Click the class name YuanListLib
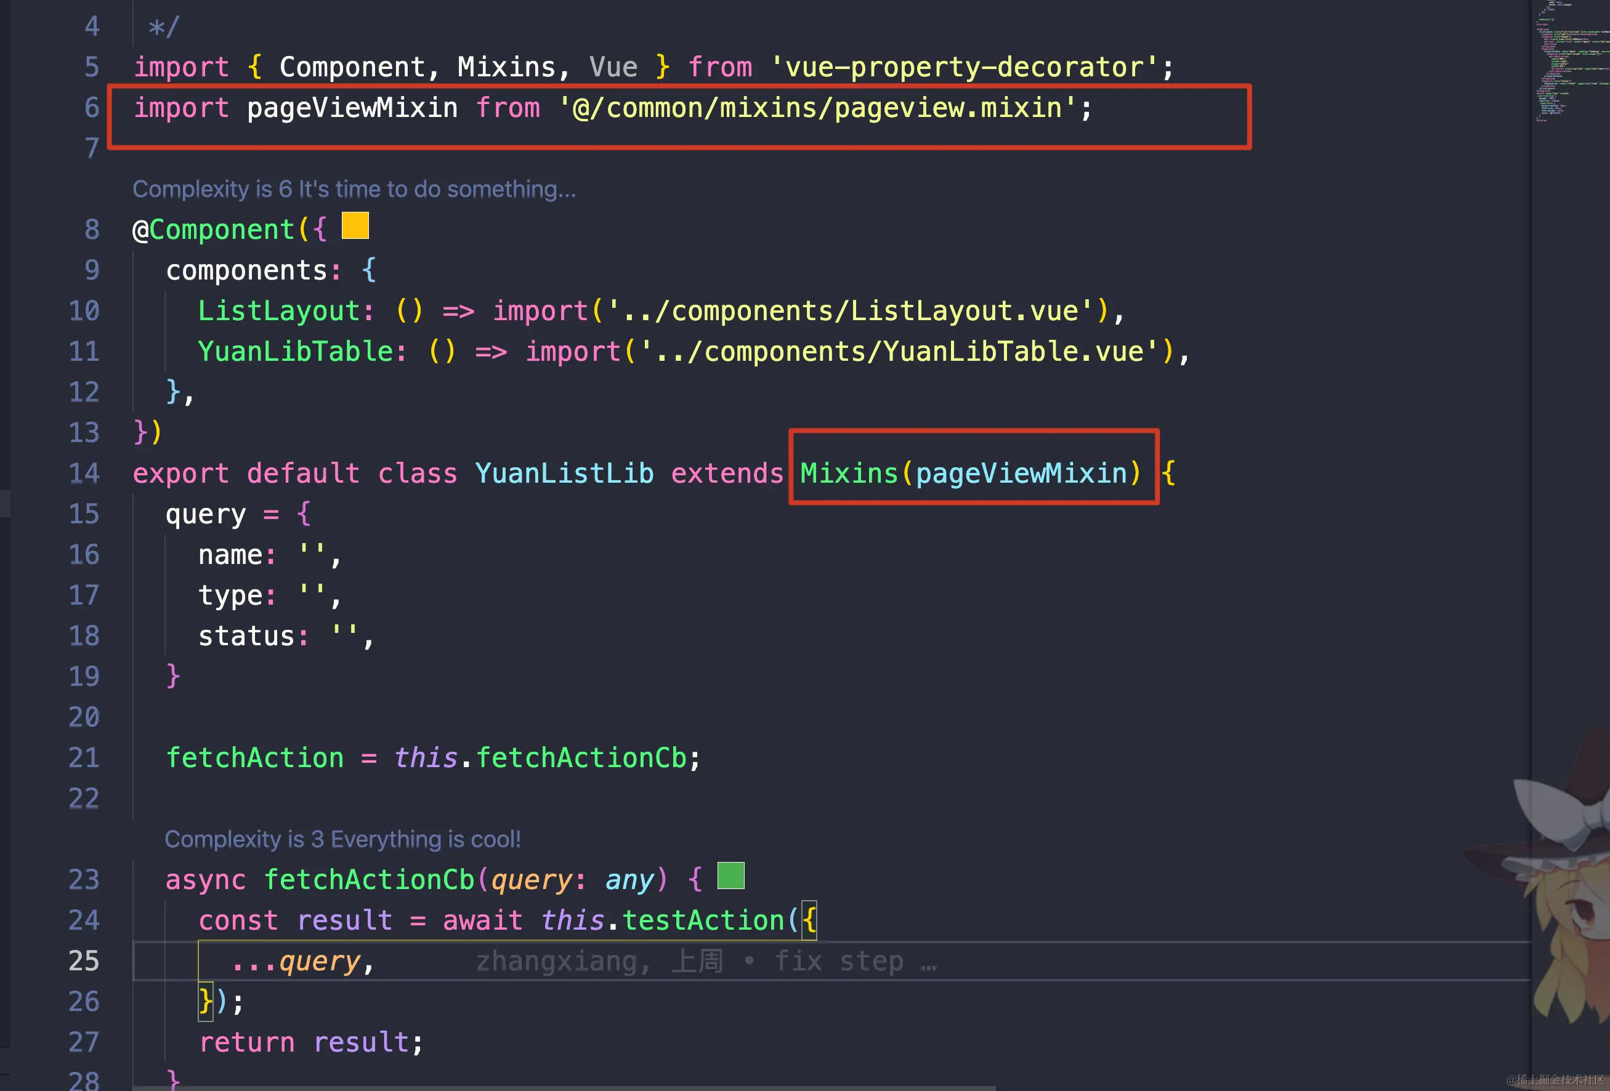The image size is (1610, 1091). click(x=564, y=474)
